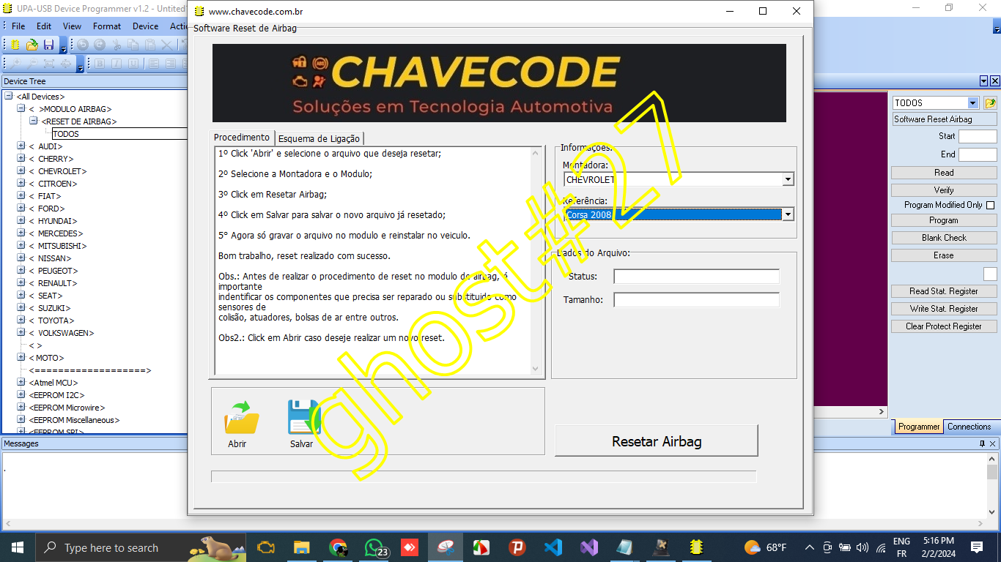Click the bold formatting icon

click(x=100, y=64)
